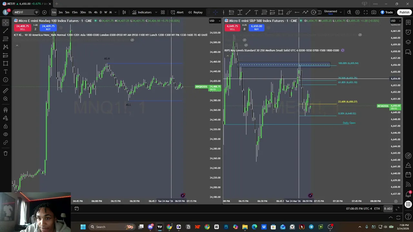This screenshot has width=413, height=232.
Task: Open the Fibonacci tools in left sidebar
Action: tap(5, 39)
